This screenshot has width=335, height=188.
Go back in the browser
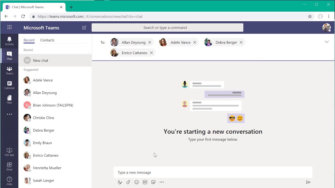pos(6,16)
